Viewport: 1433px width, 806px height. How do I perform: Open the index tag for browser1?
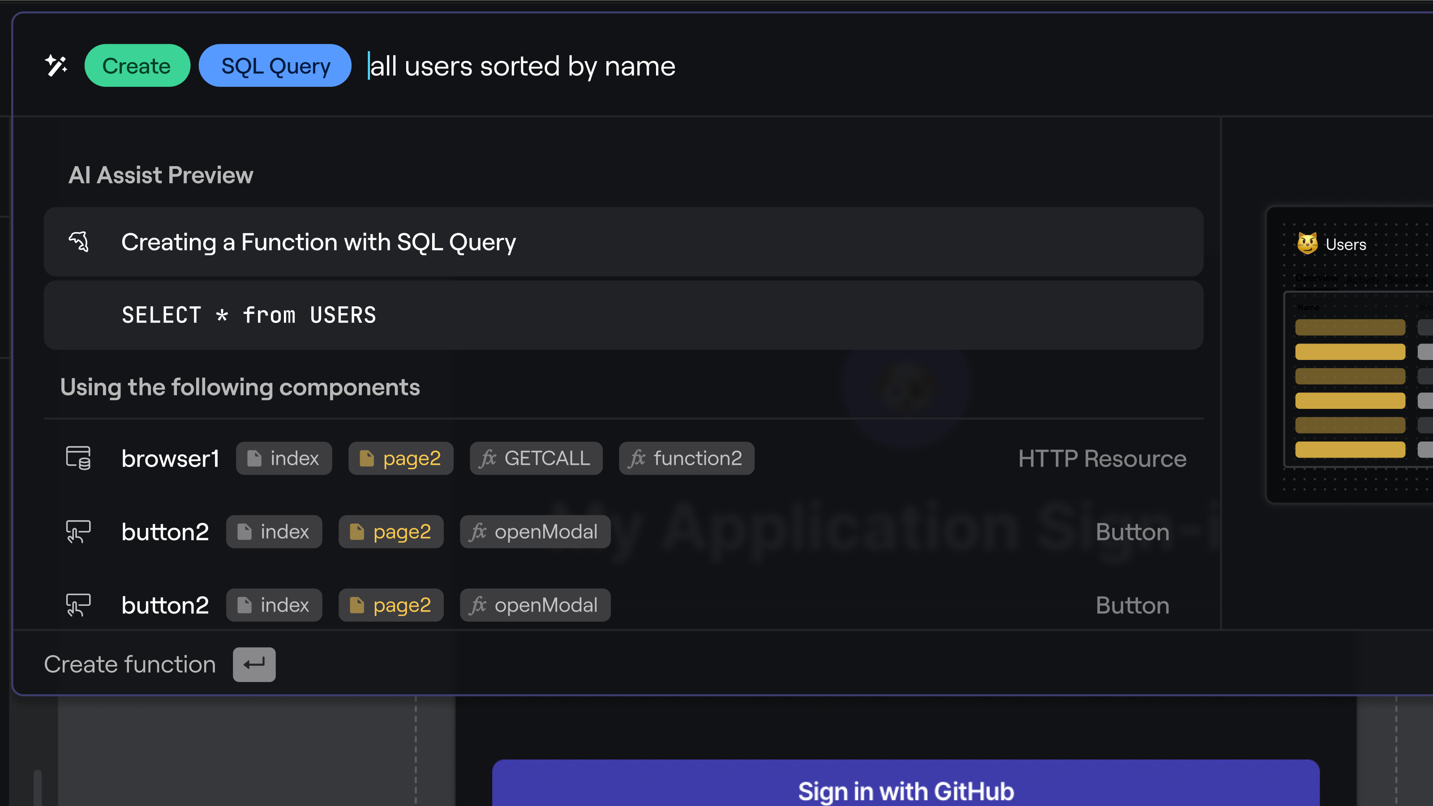pos(284,459)
